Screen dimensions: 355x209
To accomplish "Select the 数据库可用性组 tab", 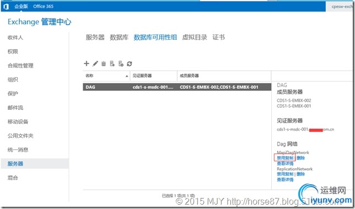I will 155,37.
